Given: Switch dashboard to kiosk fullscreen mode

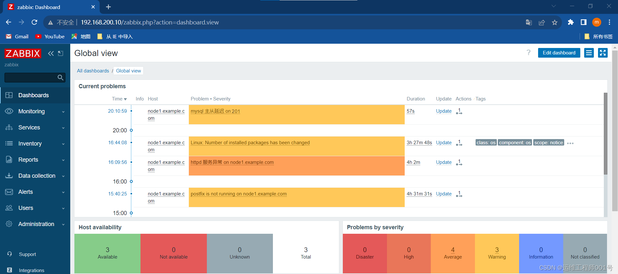Looking at the screenshot, I should click(x=603, y=53).
